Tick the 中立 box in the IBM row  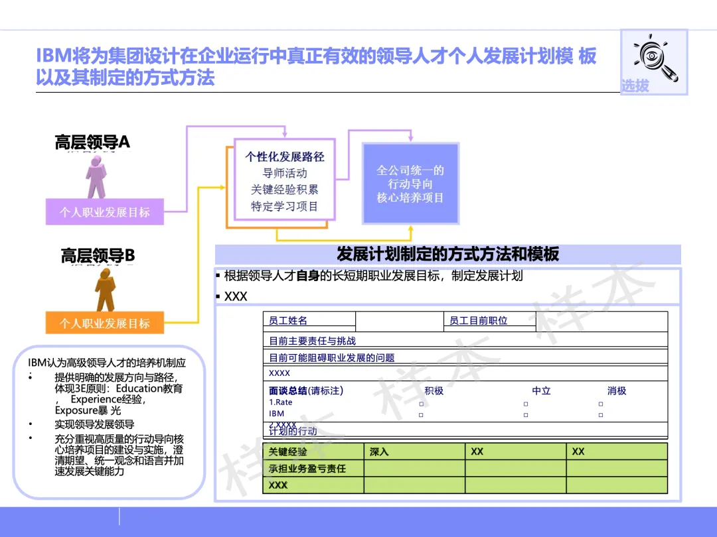(x=526, y=414)
